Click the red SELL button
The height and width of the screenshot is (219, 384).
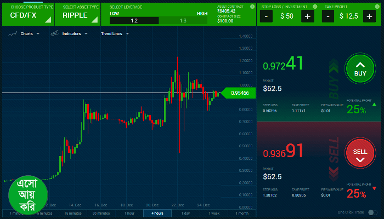[360, 154]
